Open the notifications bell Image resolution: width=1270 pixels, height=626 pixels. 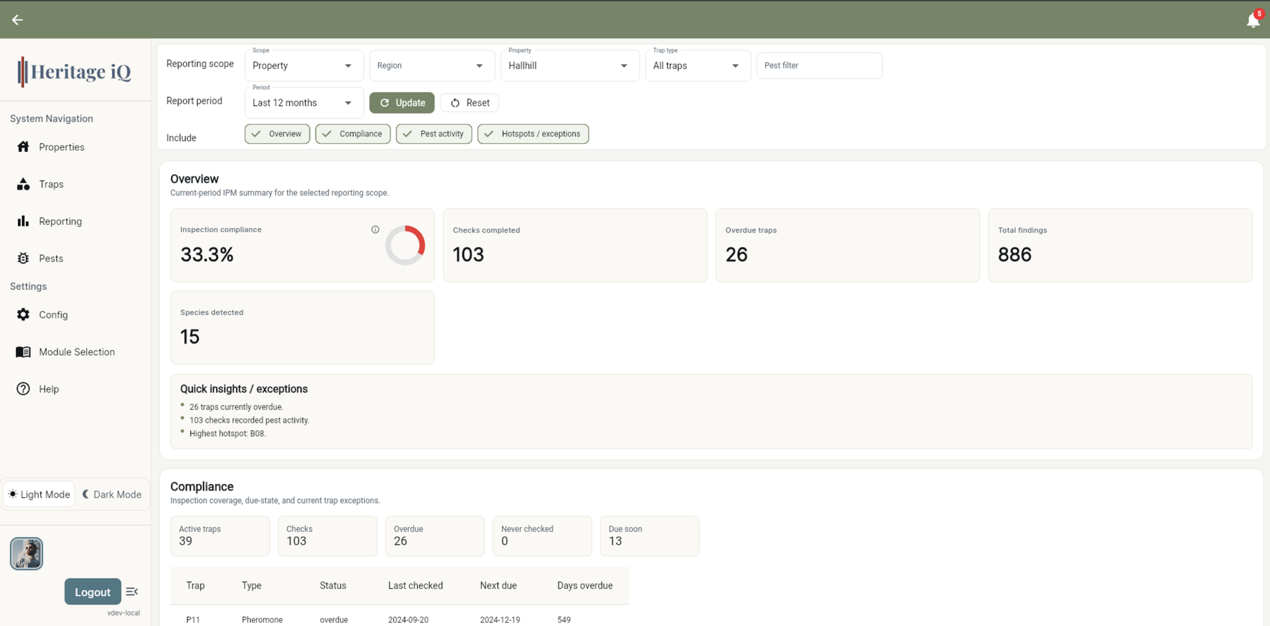tap(1253, 20)
